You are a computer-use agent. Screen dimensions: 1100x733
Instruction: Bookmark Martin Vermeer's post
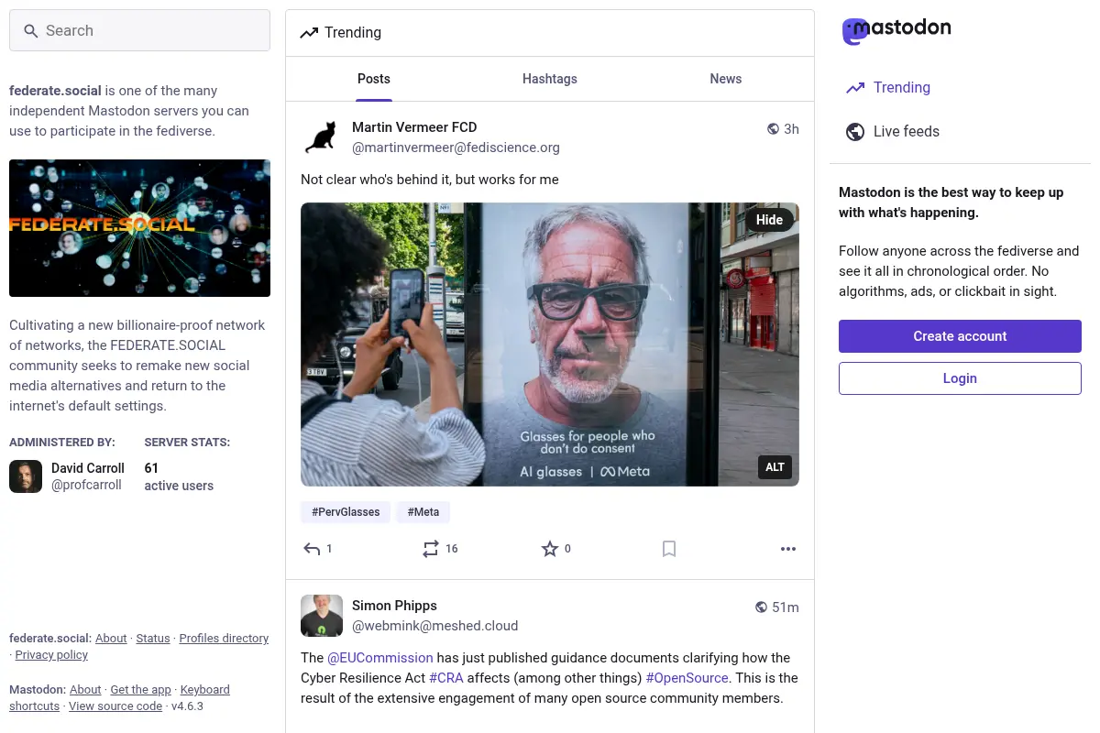tap(669, 549)
